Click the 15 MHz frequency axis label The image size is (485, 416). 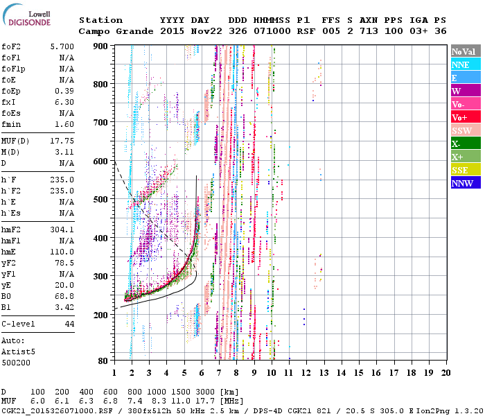359,373
